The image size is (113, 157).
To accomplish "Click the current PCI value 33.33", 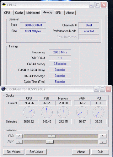I will tap(99, 103).
